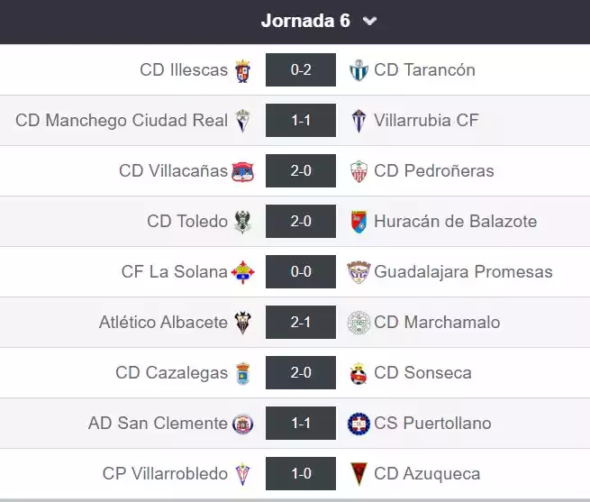This screenshot has height=502, width=590.
Task: Open the CD Marchamalo team link
Action: tap(437, 323)
